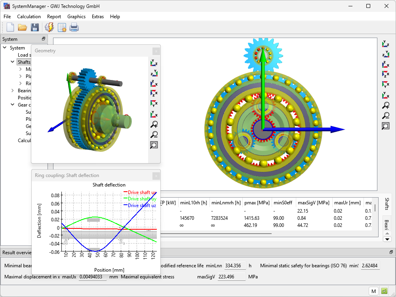Zoom in using main view magnifier plus
Image resolution: width=396 pixels, height=297 pixels.
[386, 105]
